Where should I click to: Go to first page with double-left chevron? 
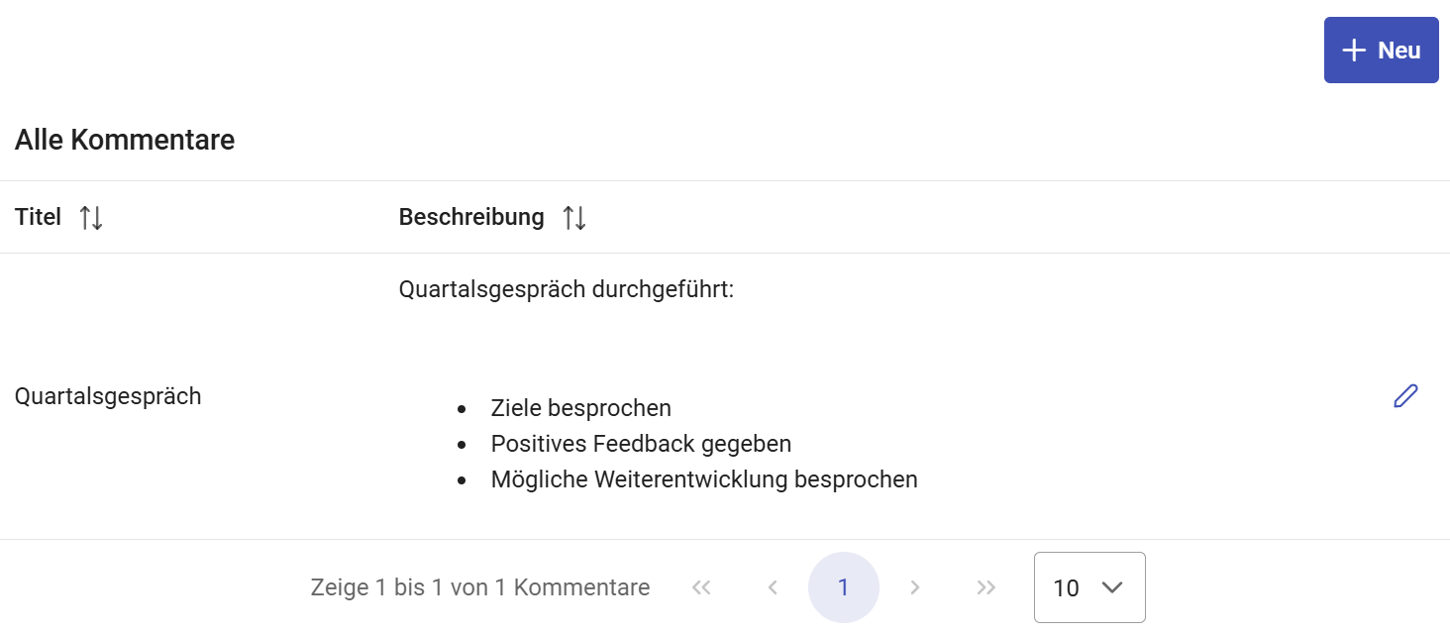(701, 587)
